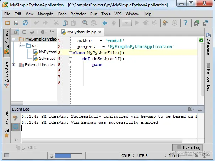The height and width of the screenshot is (161, 215).
Task: Paste using the toolbar clipboard icon
Action: tap(74, 23)
